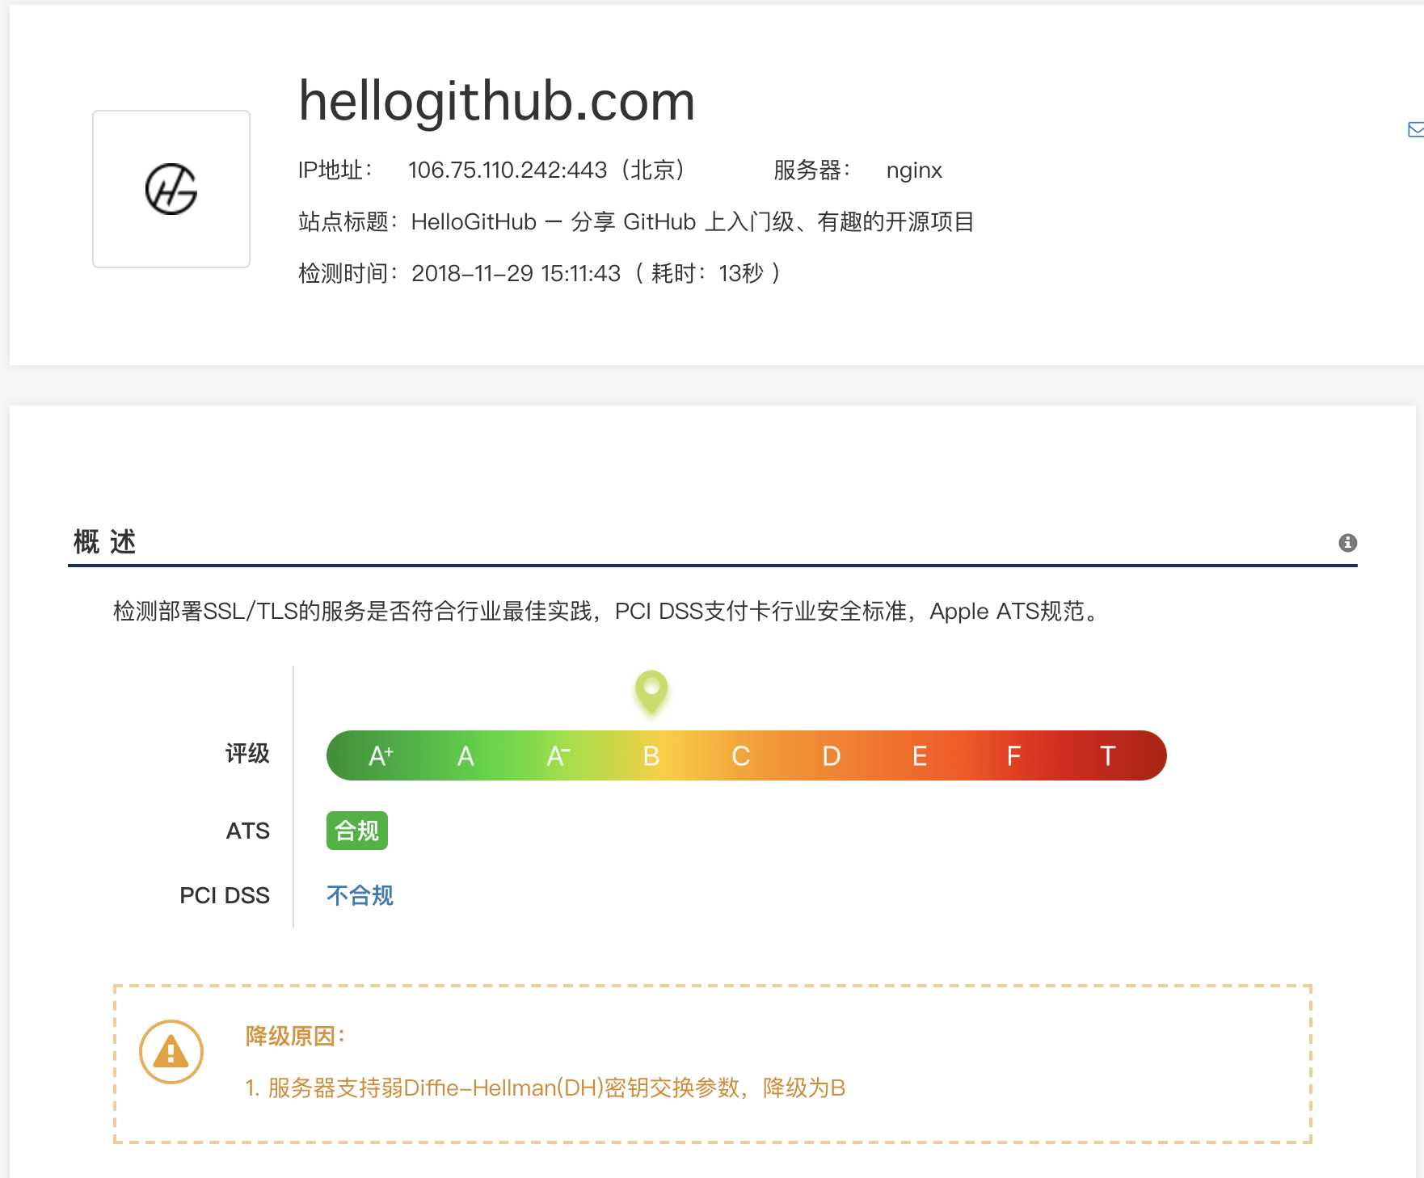This screenshot has height=1178, width=1424.
Task: Click the info icon beside 概述 heading
Action: pyautogui.click(x=1347, y=543)
